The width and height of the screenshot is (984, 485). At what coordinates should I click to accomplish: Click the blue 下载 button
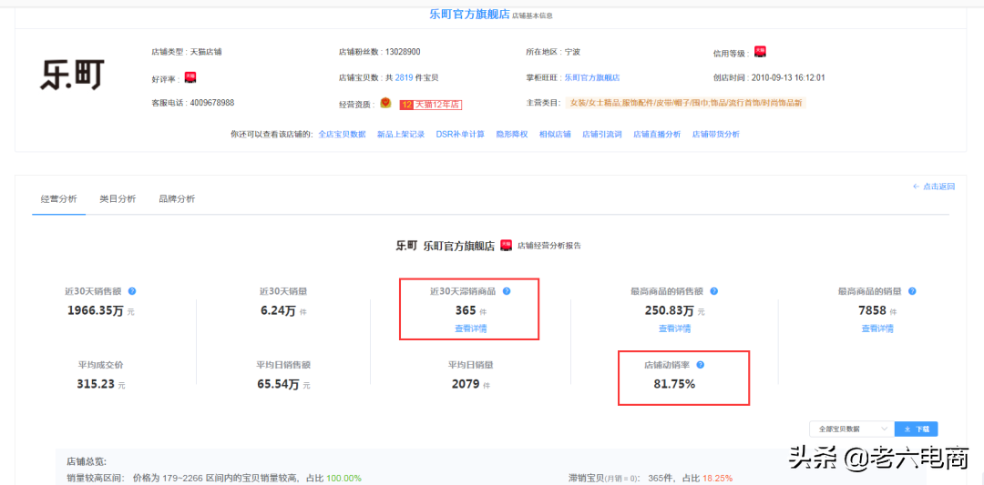tap(917, 429)
